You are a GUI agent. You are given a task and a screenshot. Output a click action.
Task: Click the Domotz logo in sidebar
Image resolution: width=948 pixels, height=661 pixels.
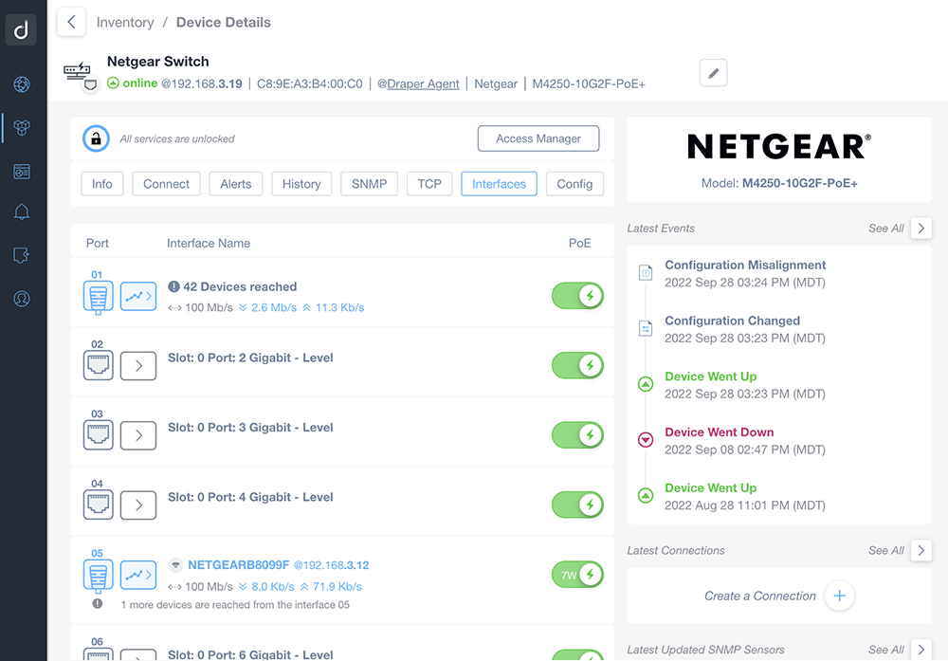(x=21, y=29)
